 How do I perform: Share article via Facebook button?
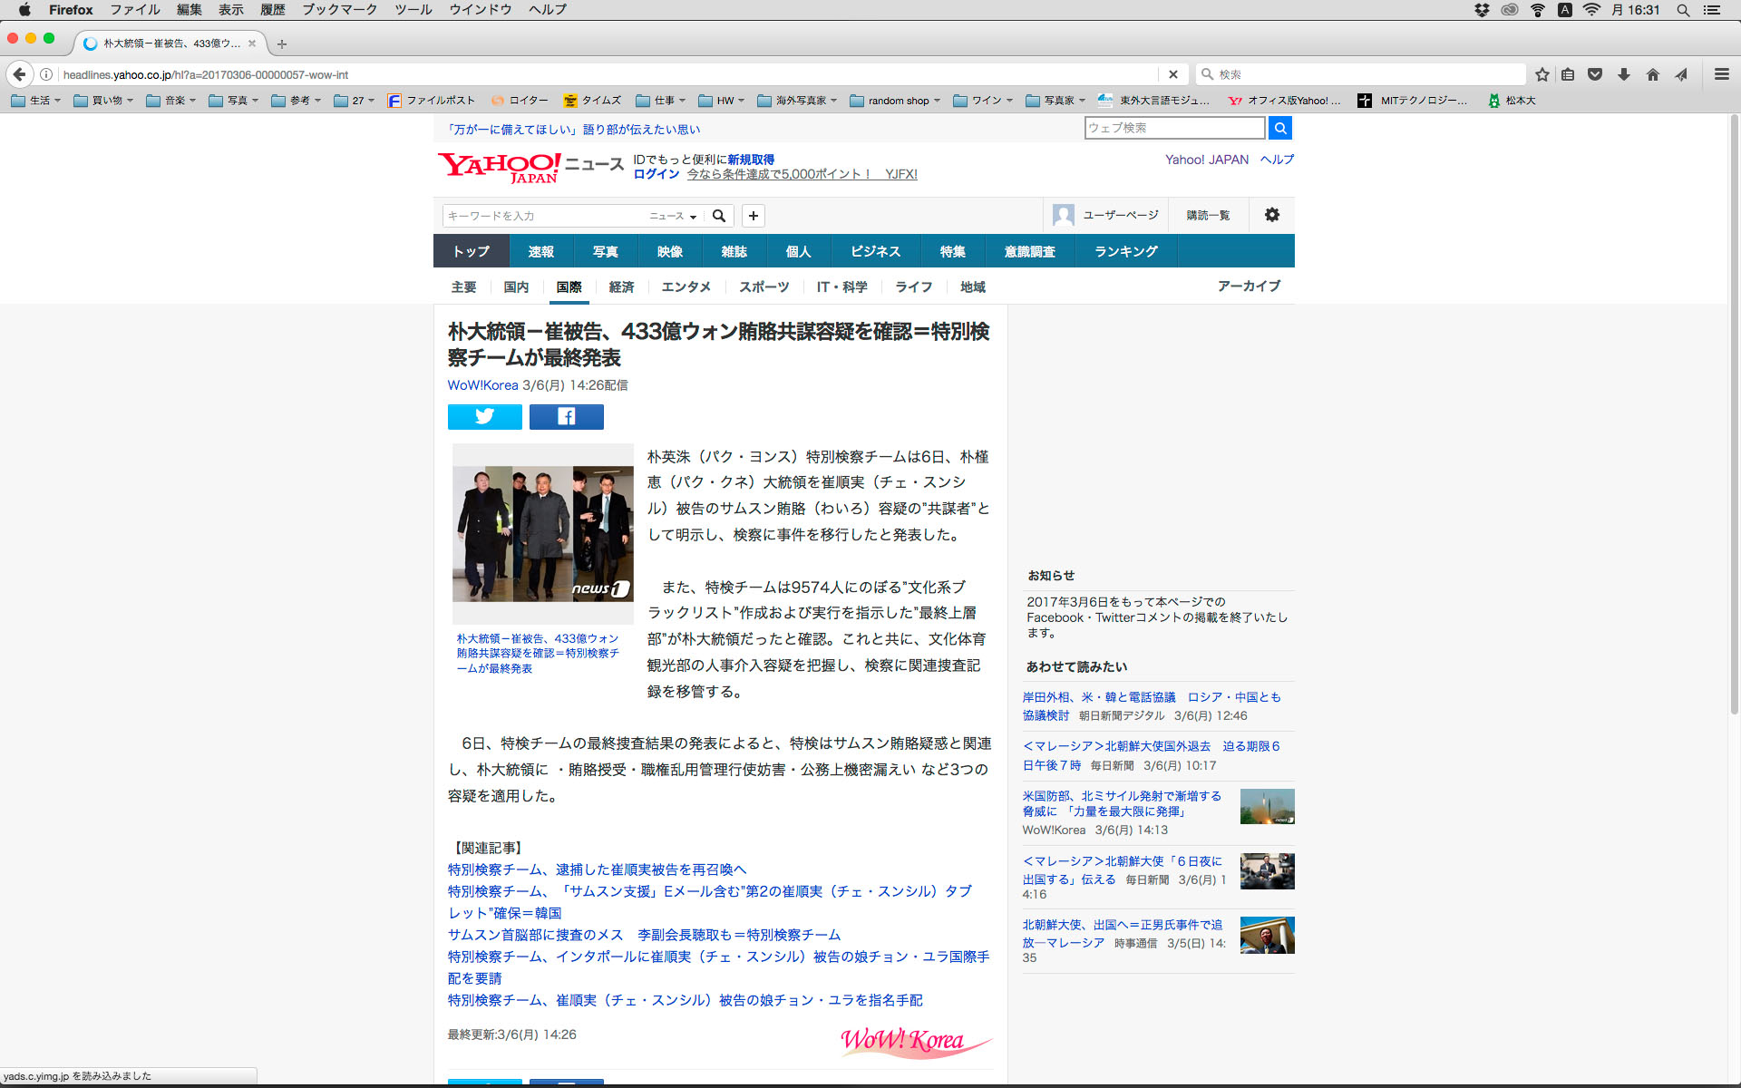click(x=566, y=416)
